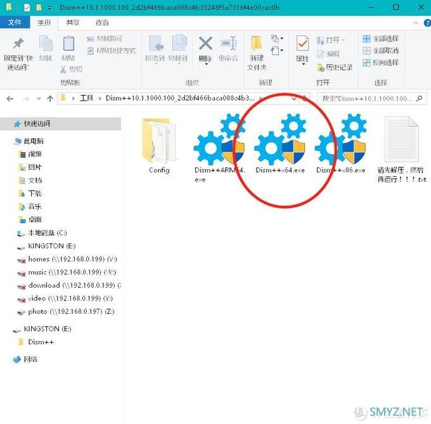Click Paste shortcut in the ribbon
This screenshot has height=424, width=431.
point(112,51)
